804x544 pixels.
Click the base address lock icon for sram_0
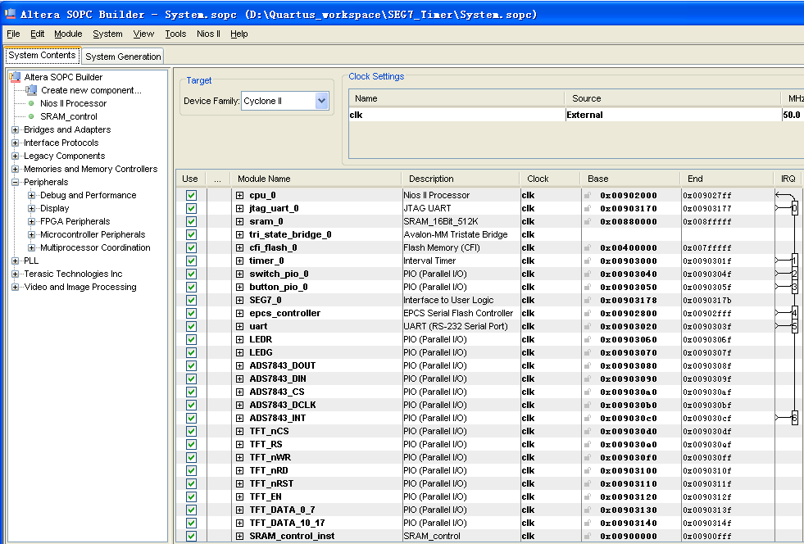pyautogui.click(x=588, y=221)
